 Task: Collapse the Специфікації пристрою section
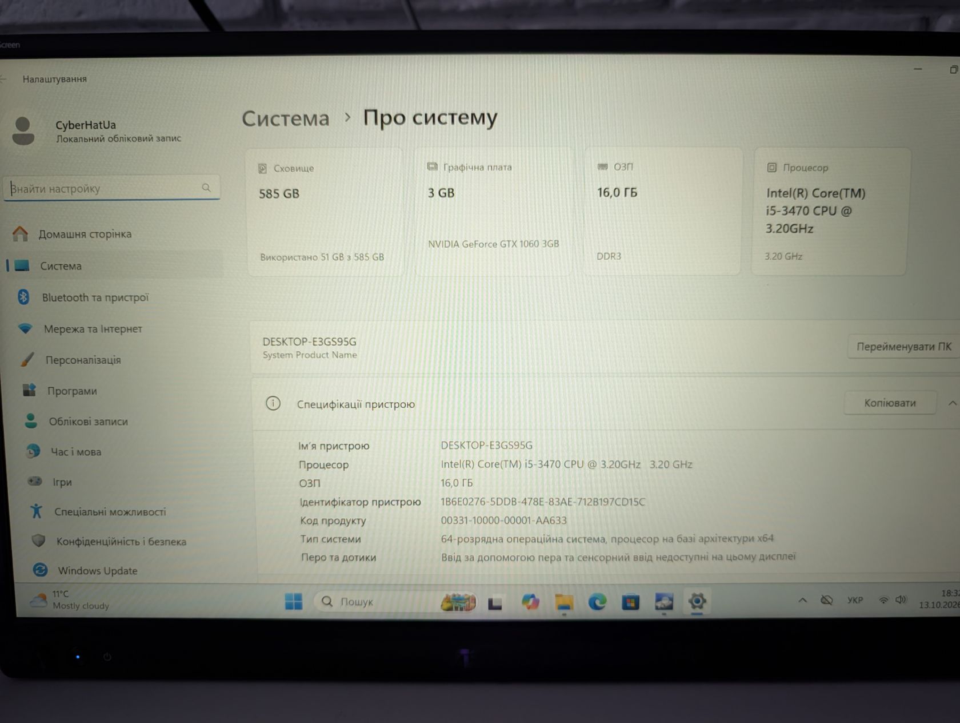click(952, 403)
